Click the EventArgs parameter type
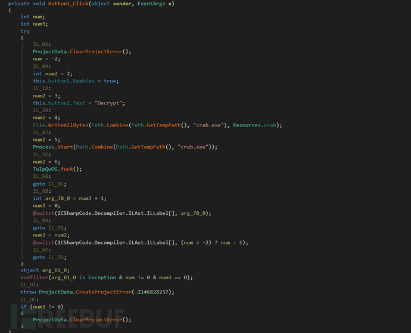The width and height of the screenshot is (411, 333). pyautogui.click(x=151, y=4)
